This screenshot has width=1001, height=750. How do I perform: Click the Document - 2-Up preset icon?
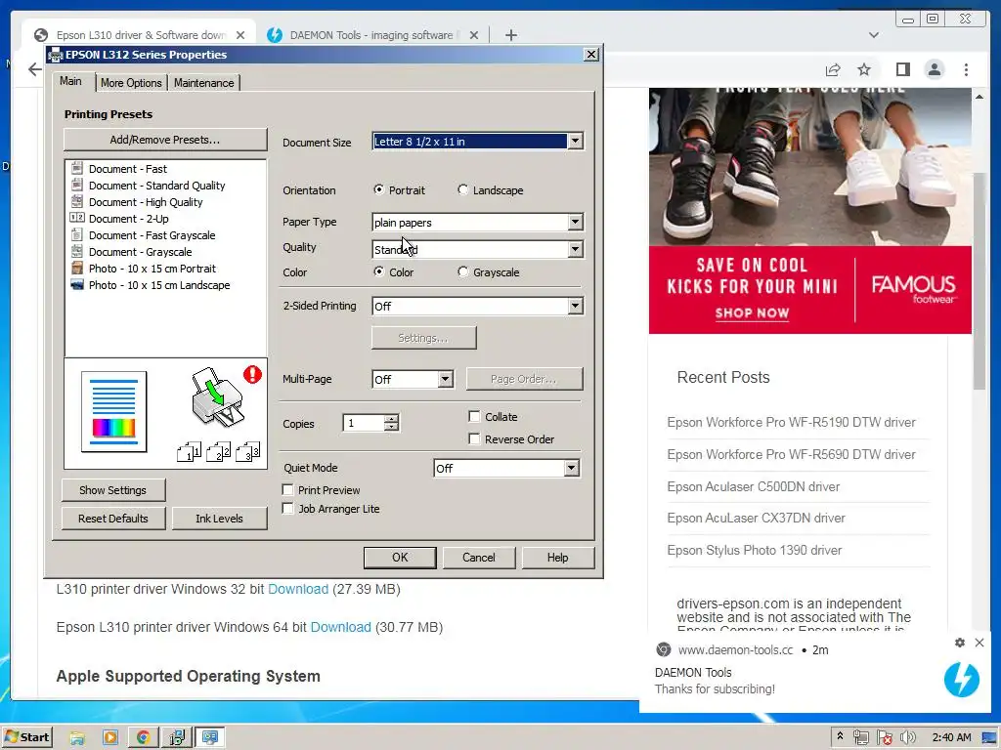[77, 218]
